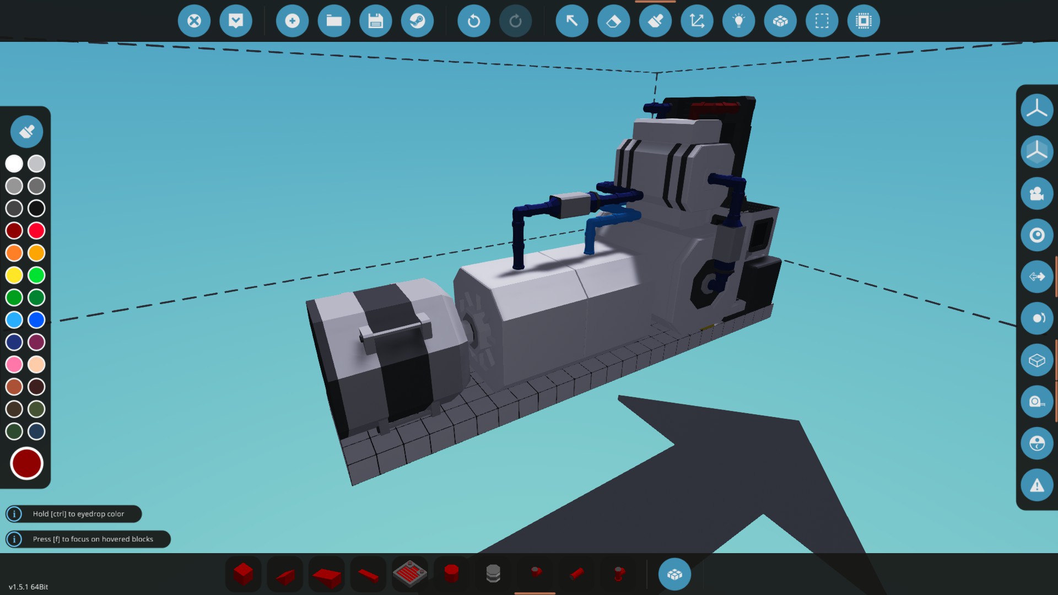Open the component inventory in top toolbar

[x=780, y=21]
